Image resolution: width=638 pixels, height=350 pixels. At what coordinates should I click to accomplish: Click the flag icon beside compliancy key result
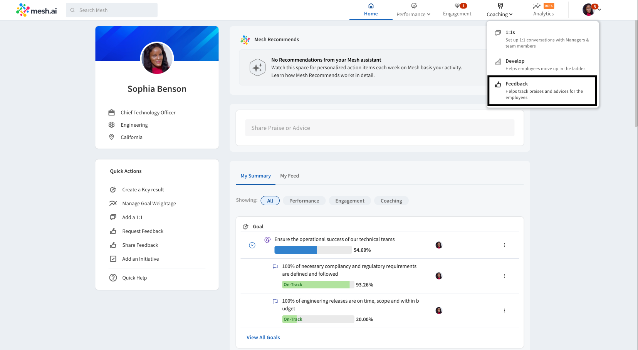[x=275, y=266]
